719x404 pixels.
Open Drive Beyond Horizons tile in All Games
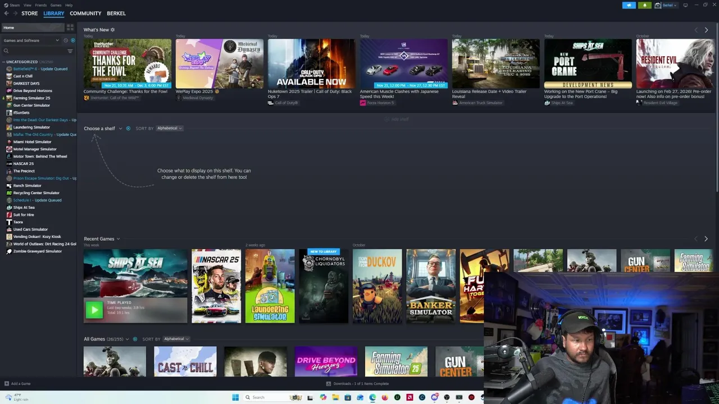point(326,361)
